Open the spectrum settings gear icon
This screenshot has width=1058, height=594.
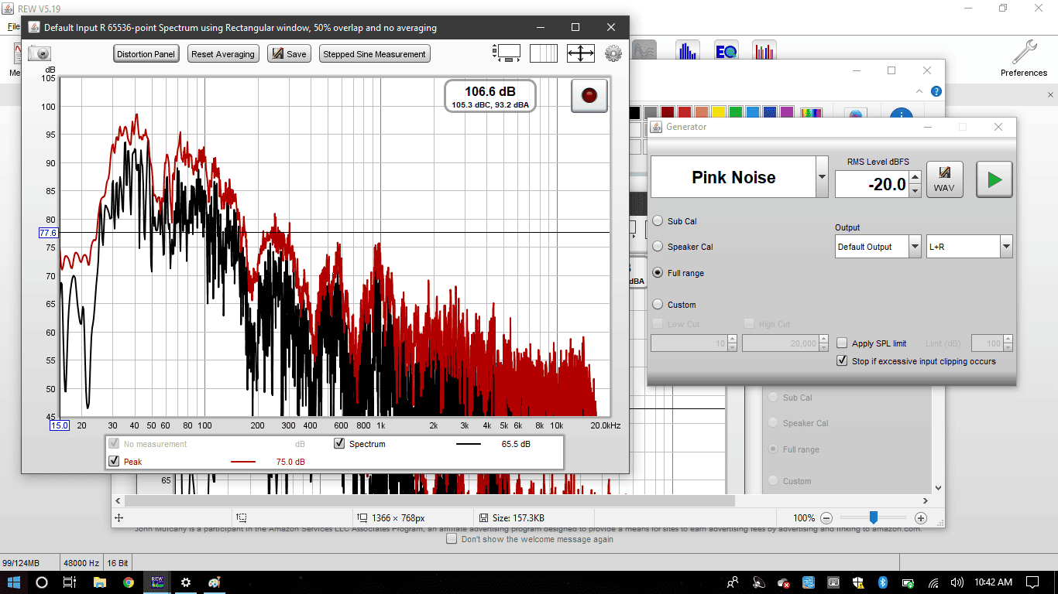tap(613, 53)
